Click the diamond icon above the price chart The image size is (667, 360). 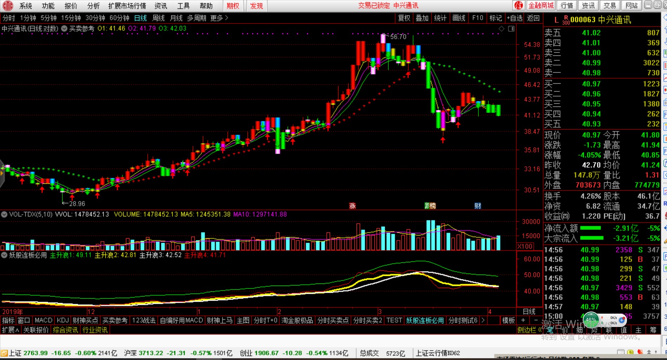tap(502, 29)
